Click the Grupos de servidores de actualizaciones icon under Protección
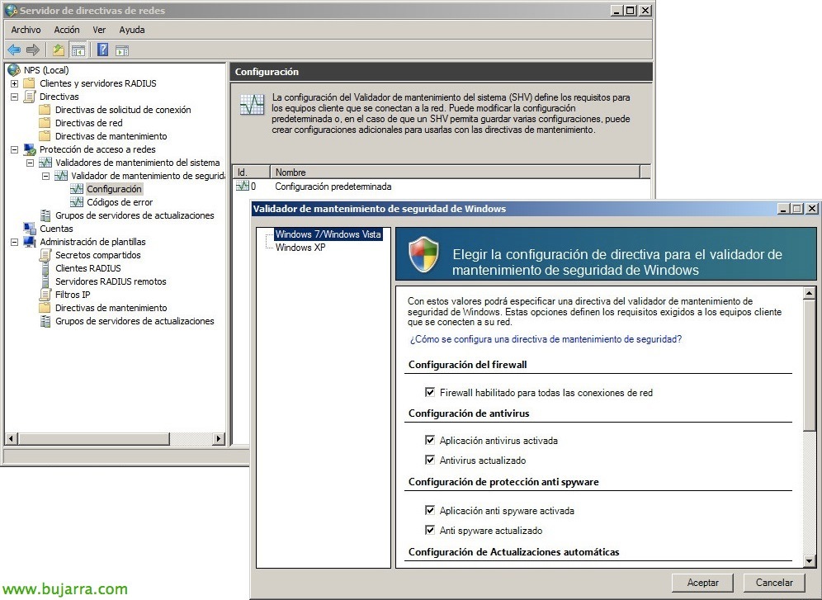The width and height of the screenshot is (822, 600). (45, 215)
